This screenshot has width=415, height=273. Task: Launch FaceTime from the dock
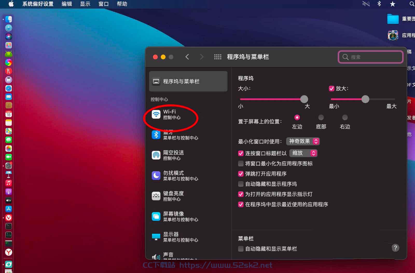coord(9,157)
